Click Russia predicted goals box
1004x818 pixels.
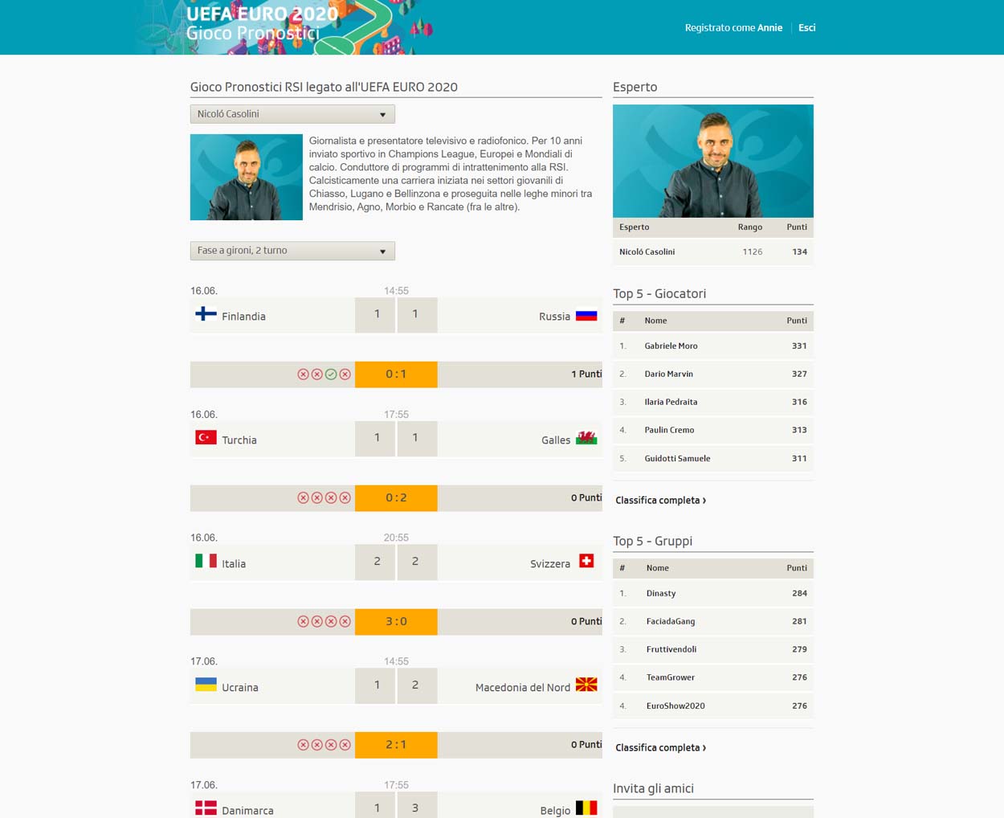(x=417, y=314)
